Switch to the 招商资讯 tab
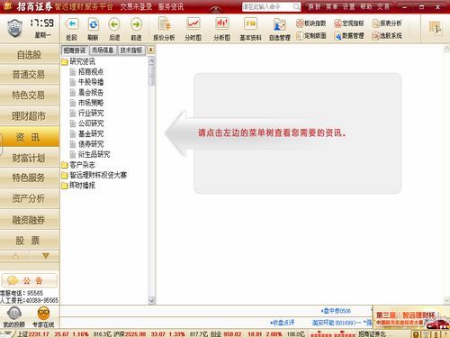Screen dimensions: 450x338 75,50
